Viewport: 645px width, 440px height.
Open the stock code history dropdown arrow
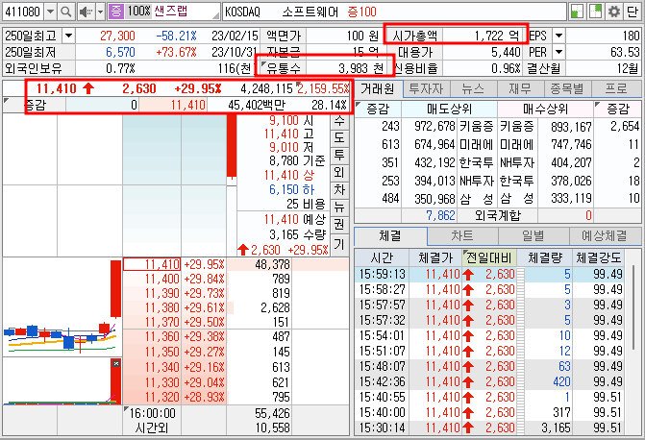50,12
